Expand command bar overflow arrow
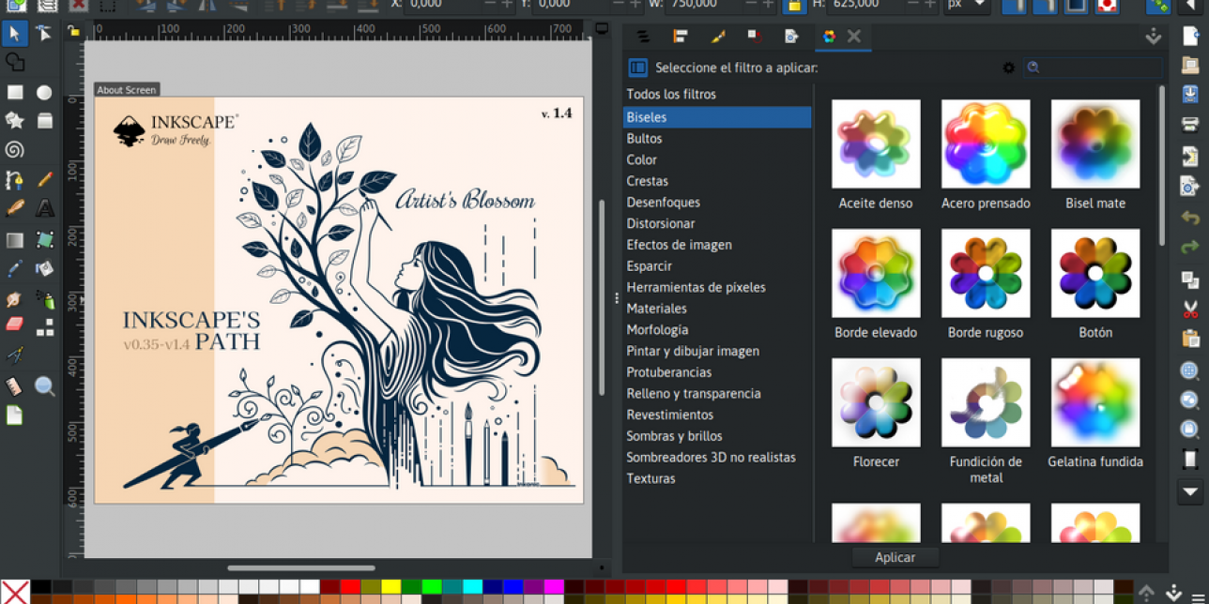 pos(1190,491)
